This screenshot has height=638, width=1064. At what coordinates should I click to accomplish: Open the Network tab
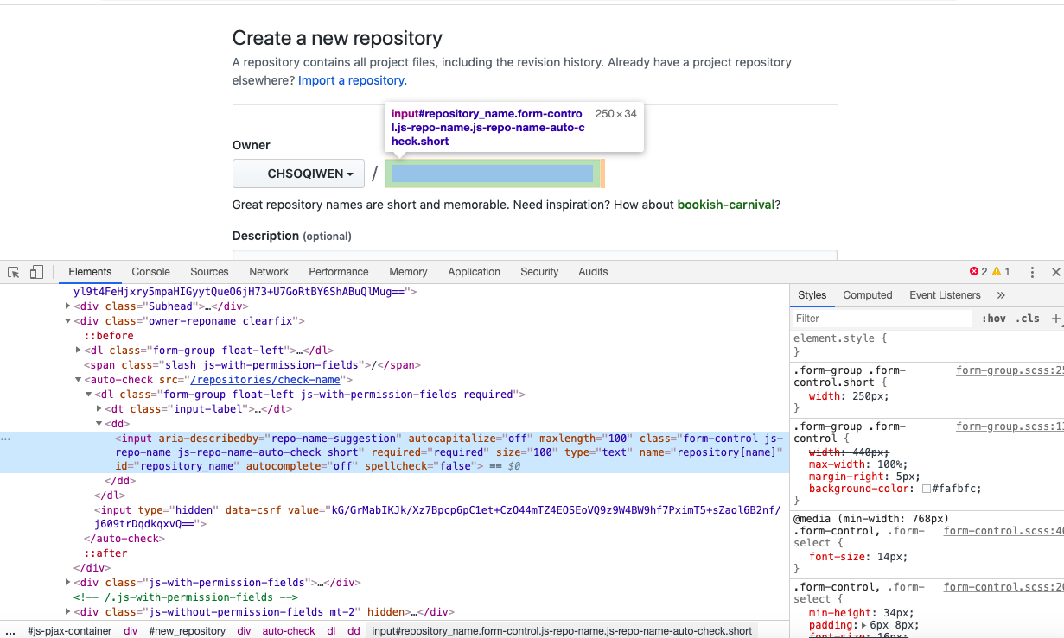[269, 272]
